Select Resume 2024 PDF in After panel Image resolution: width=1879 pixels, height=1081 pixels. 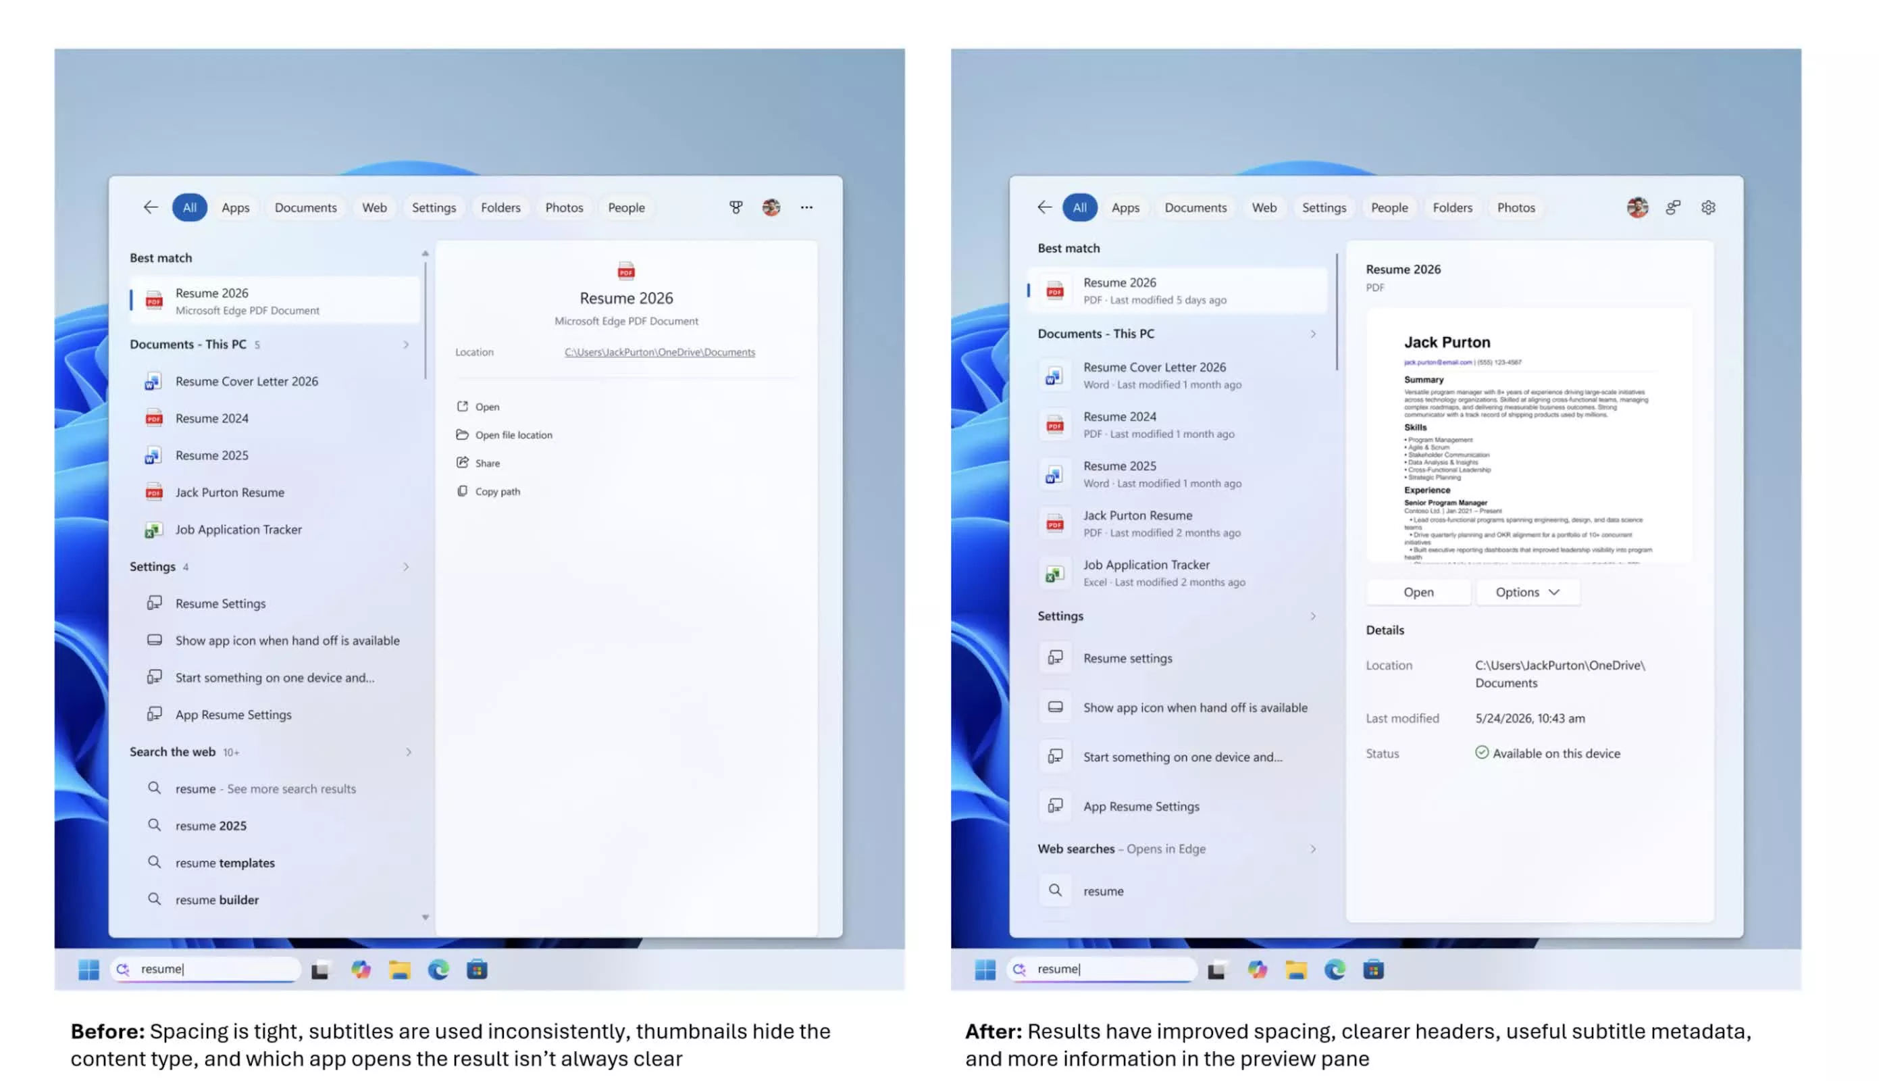coord(1178,425)
